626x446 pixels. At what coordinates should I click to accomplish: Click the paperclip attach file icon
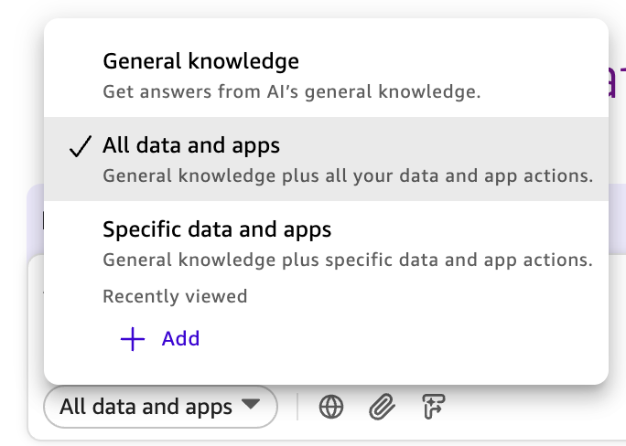(x=381, y=407)
